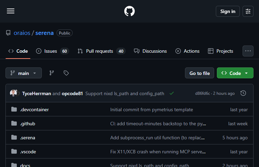Open 'CI: add timeout-minutes backstop' commit
Screen dimensions: 259x167
158,124
